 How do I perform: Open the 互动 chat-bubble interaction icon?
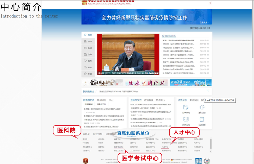tap(85, 67)
